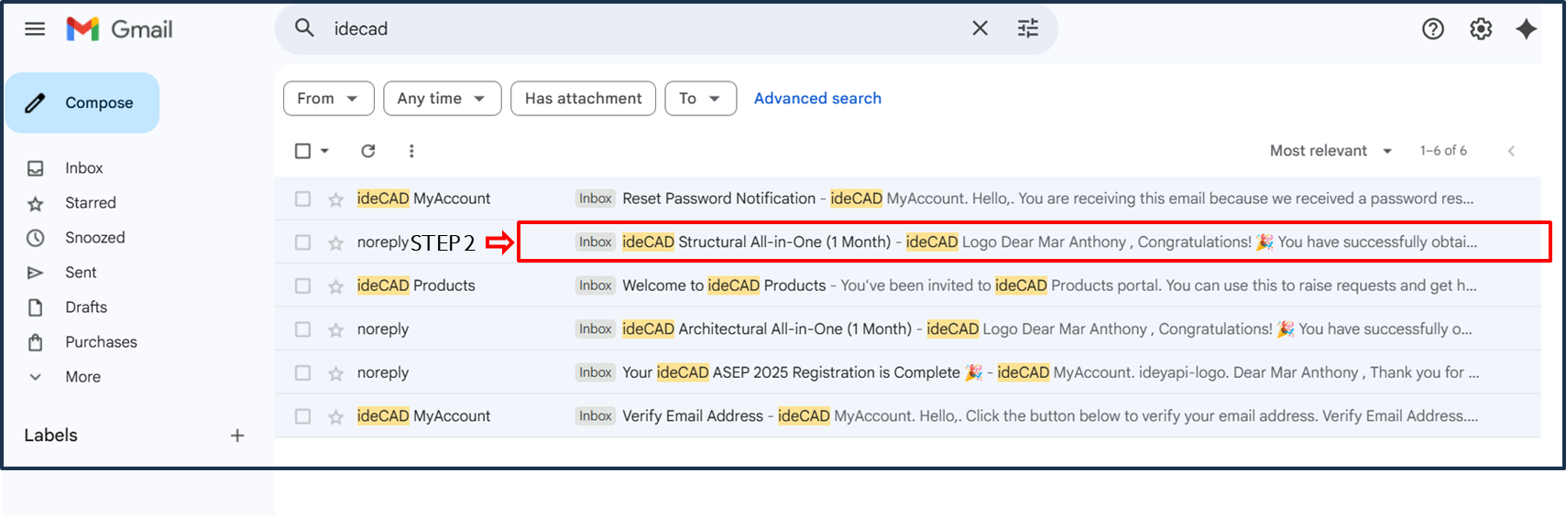The width and height of the screenshot is (1566, 516).
Task: Open select dropdown arrow beside master checkbox
Action: [x=324, y=151]
